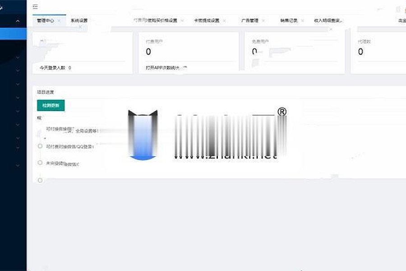The width and height of the screenshot is (406, 271).
Task: Toggle the sidebar with the hamburger icon
Action: pyautogui.click(x=36, y=6)
